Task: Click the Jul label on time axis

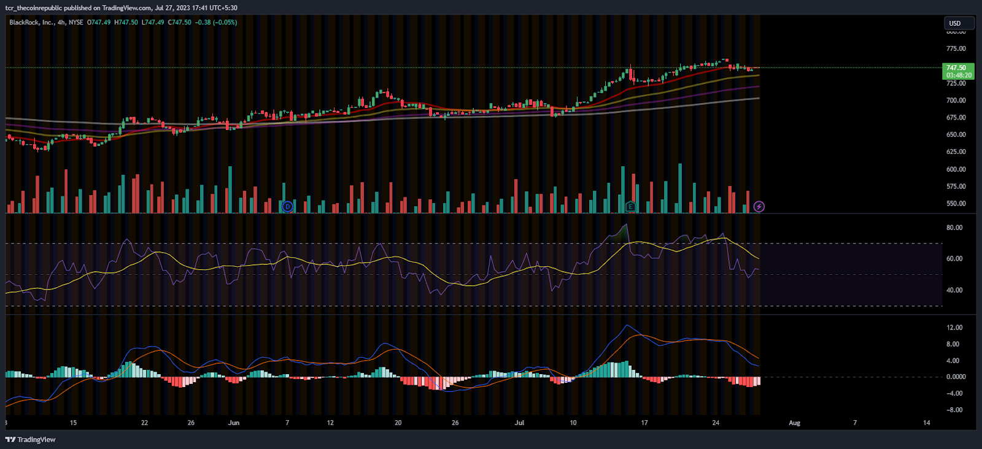Action: pos(520,423)
